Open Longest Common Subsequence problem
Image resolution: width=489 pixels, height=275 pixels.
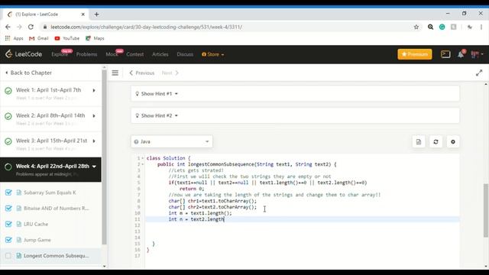(56, 256)
